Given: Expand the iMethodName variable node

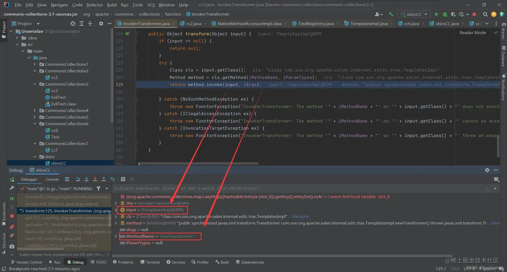Looking at the screenshot, I should tap(116, 236).
